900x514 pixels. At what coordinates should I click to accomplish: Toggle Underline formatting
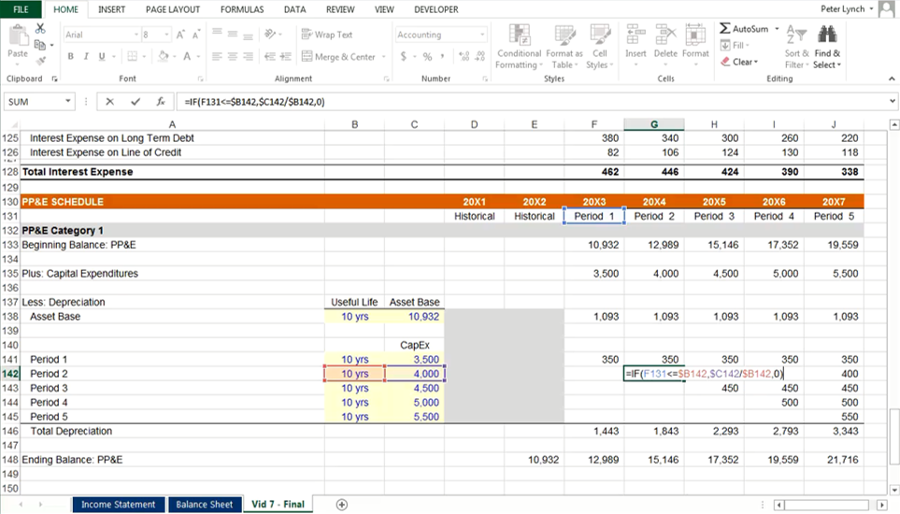tap(102, 56)
